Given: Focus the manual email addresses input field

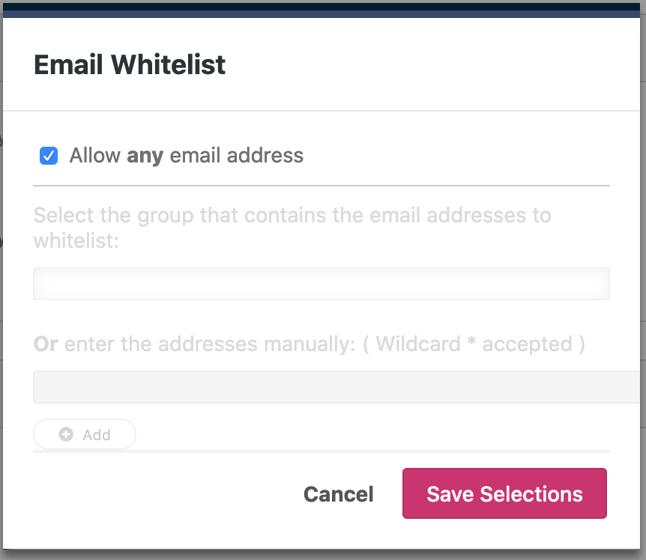Looking at the screenshot, I should click(x=337, y=387).
